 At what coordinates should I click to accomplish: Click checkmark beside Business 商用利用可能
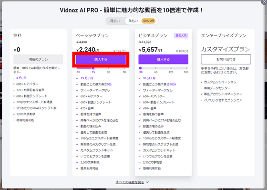[140, 169]
